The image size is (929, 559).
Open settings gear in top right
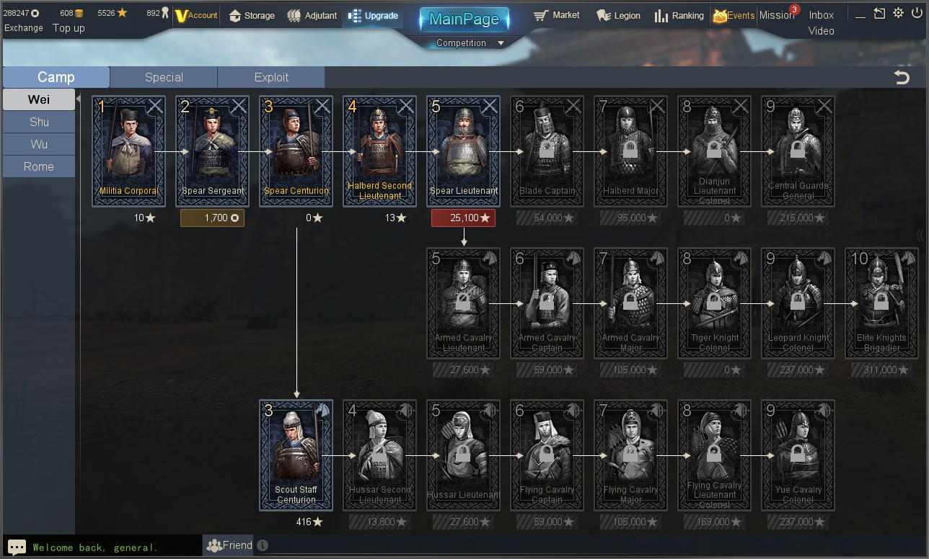click(x=898, y=13)
